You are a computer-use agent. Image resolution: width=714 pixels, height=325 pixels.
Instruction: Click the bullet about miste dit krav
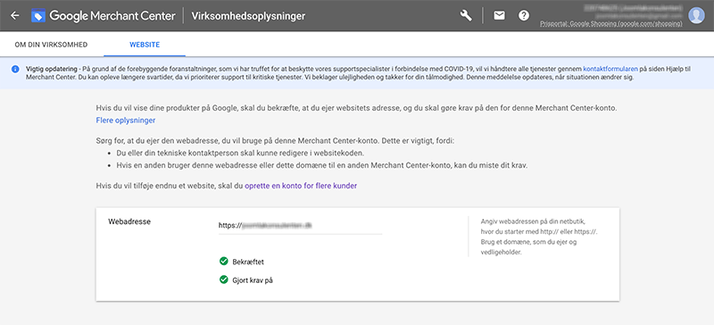[x=322, y=165]
